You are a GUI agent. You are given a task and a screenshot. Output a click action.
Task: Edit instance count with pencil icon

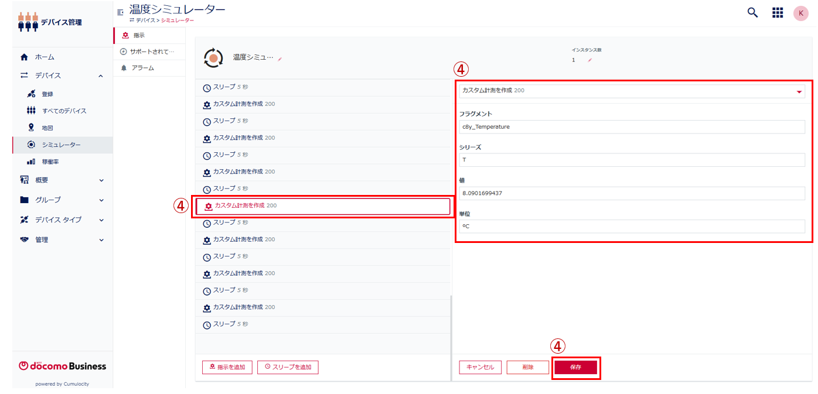point(589,60)
